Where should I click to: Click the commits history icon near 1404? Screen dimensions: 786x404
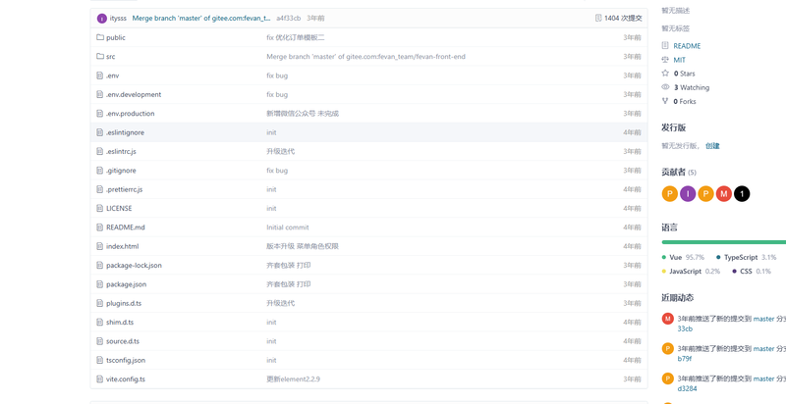click(598, 18)
